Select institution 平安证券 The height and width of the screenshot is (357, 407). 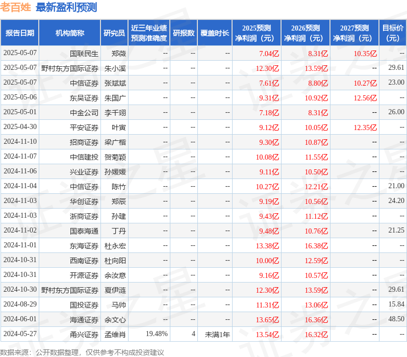(84, 127)
